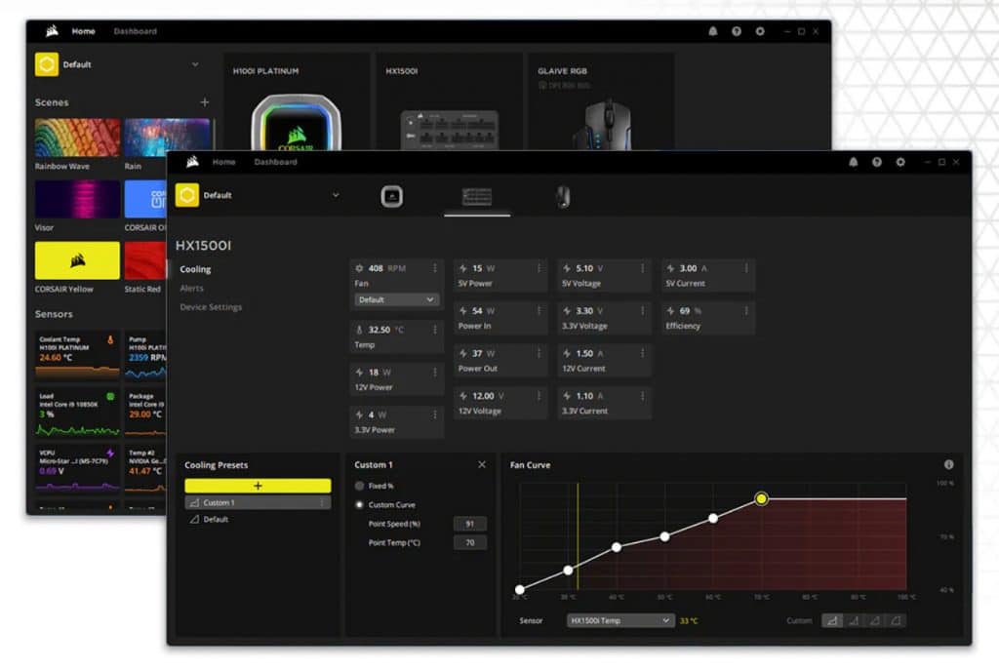The height and width of the screenshot is (671, 999).
Task: Open options menu for Fan RPM tile
Action: tap(435, 268)
